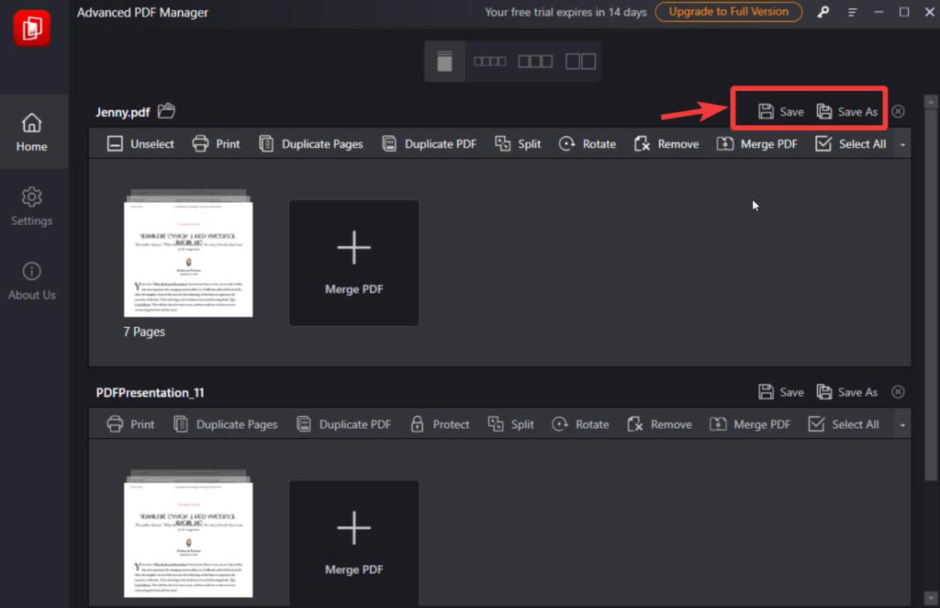Viewport: 940px width, 608px height.
Task: Print Jenny.pdf from its toolbar
Action: (216, 144)
